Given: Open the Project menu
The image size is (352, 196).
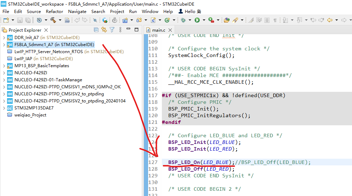Looking at the screenshot, I should [x=117, y=11].
